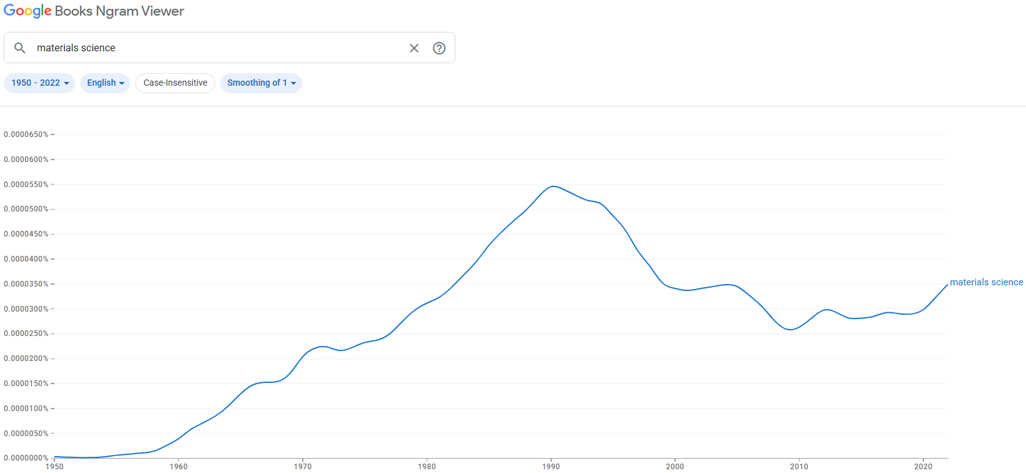The image size is (1026, 473).
Task: Click the search magnifier icon
Action: tap(20, 48)
